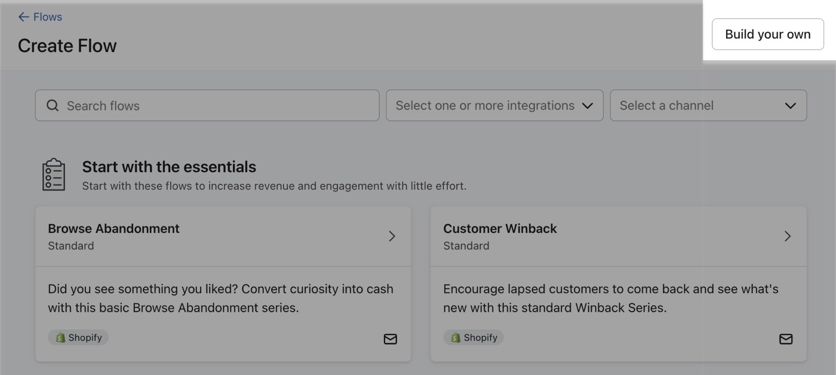Select the Customer Winback card title
The width and height of the screenshot is (836, 375).
tap(500, 229)
